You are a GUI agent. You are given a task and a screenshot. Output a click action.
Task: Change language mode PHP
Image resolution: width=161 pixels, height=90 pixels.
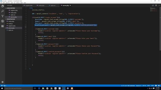point(152,85)
